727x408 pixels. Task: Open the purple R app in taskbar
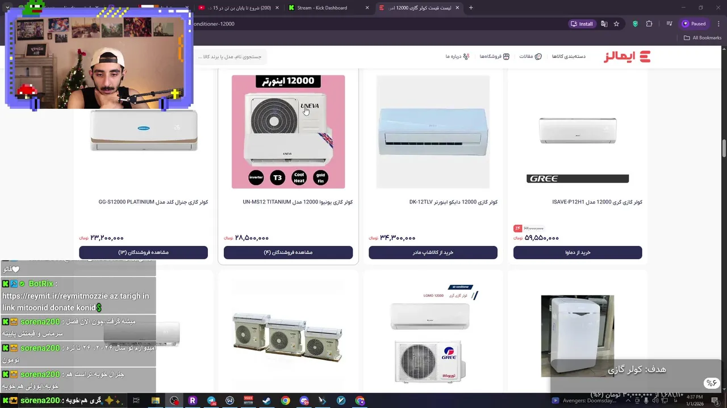[193, 401]
